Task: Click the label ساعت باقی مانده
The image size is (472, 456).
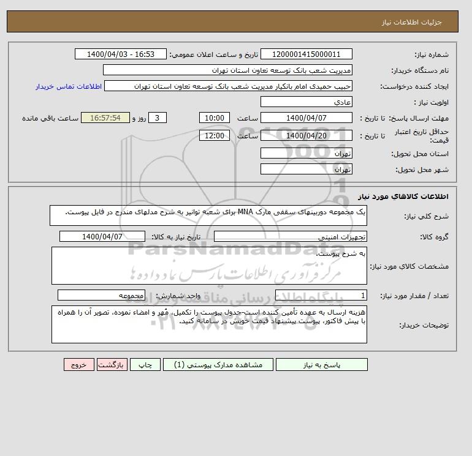Action: [x=50, y=118]
